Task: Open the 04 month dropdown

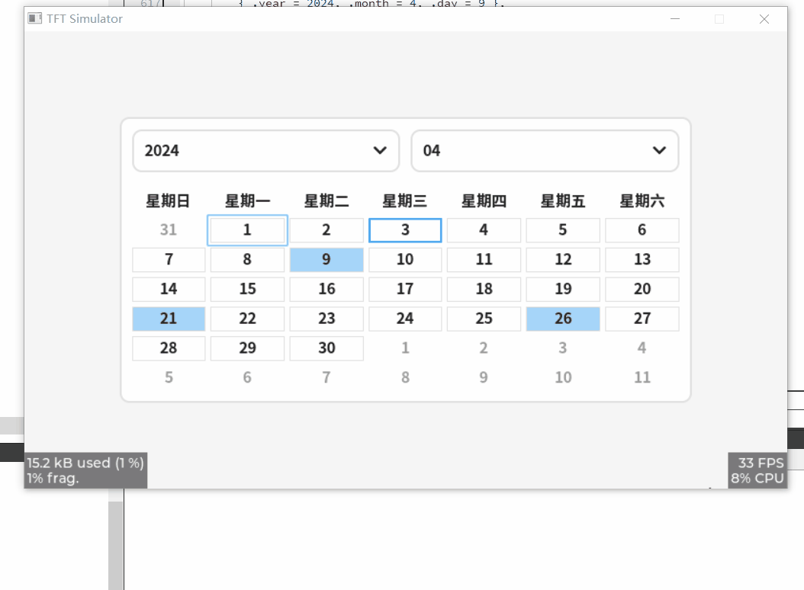Action: pyautogui.click(x=544, y=150)
